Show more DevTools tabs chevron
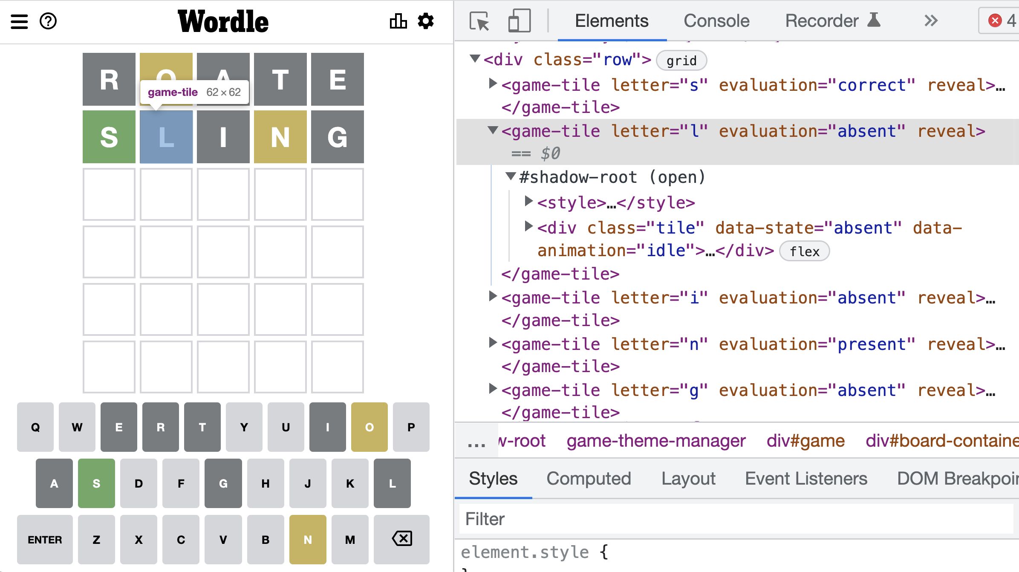 tap(931, 20)
